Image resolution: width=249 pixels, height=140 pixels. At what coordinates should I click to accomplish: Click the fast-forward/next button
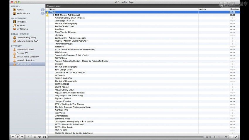tap(22, 137)
